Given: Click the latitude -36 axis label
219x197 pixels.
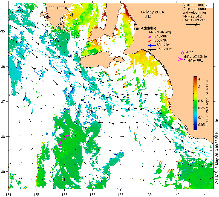Looking at the screenshot, I should pyautogui.click(x=3, y=66).
